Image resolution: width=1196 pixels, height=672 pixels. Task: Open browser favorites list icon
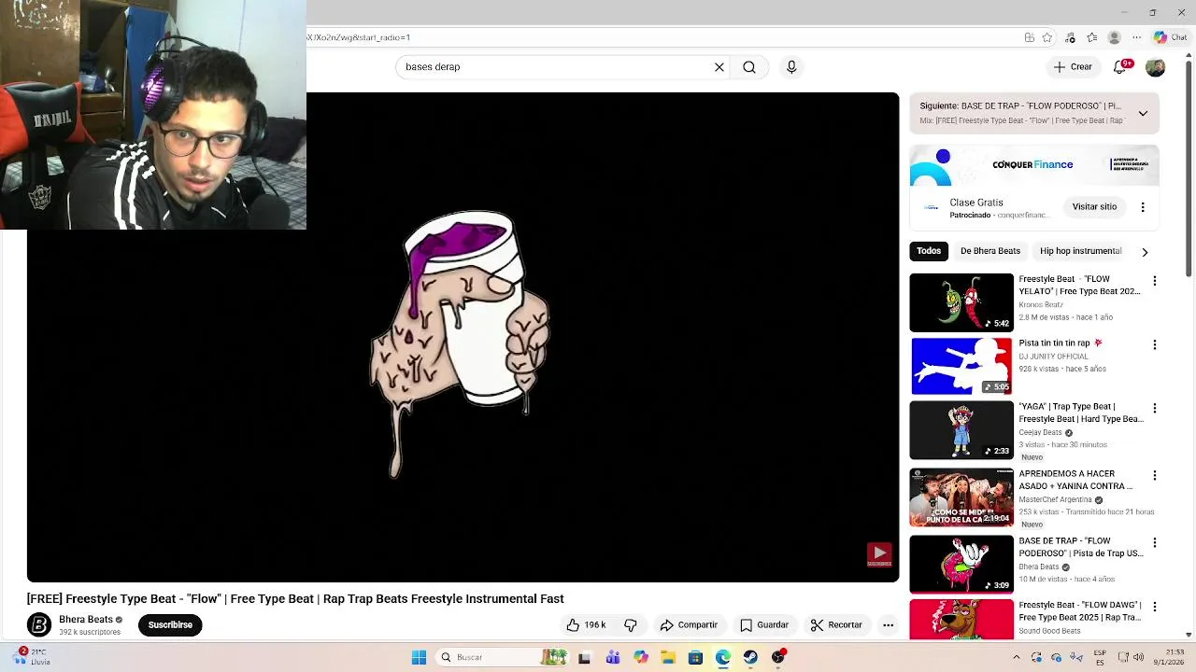point(1091,37)
